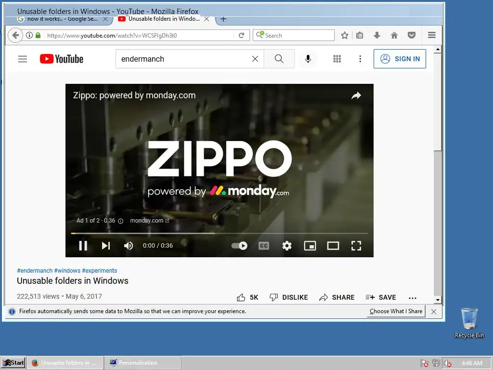Screen dimensions: 493x370
Task: Start voice search with microphone icon
Action: [308, 59]
